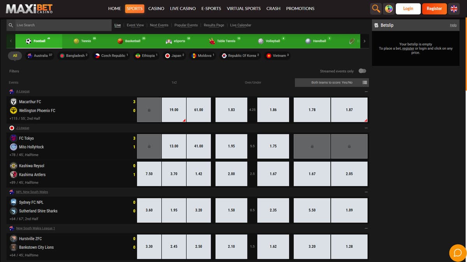The height and width of the screenshot is (262, 467).
Task: Open the NPL New South Wales link
Action: [32, 192]
